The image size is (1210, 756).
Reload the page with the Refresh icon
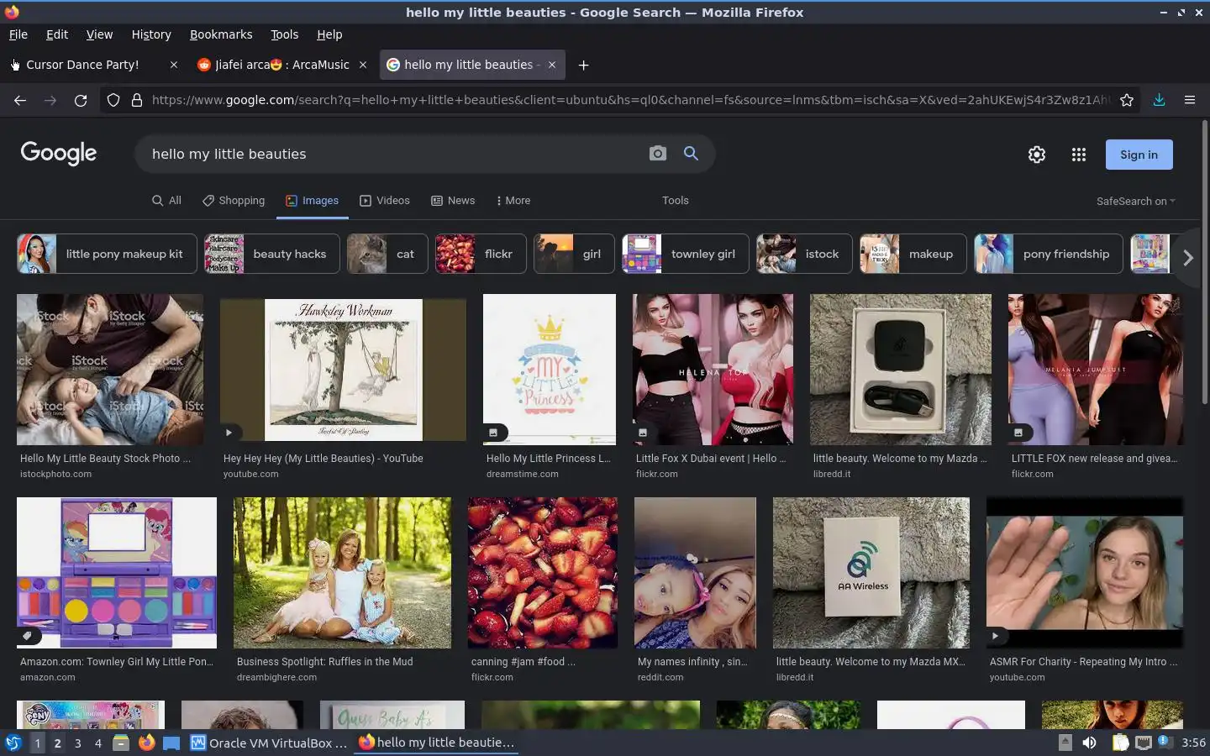[81, 100]
